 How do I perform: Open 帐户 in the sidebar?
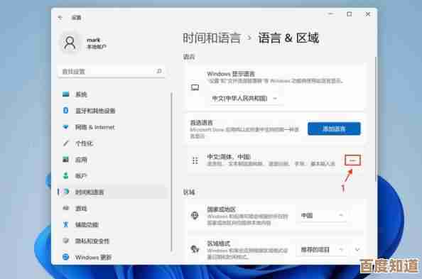[112, 176]
